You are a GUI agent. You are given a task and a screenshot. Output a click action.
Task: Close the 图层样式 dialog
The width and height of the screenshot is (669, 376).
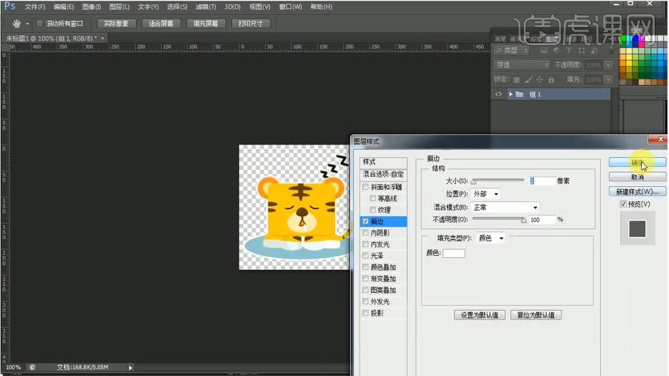660,140
